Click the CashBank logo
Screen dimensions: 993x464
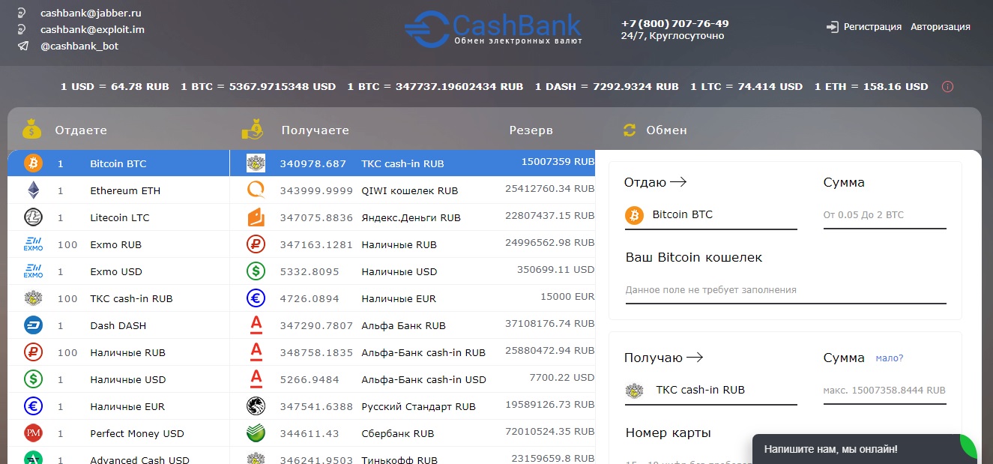tap(494, 28)
